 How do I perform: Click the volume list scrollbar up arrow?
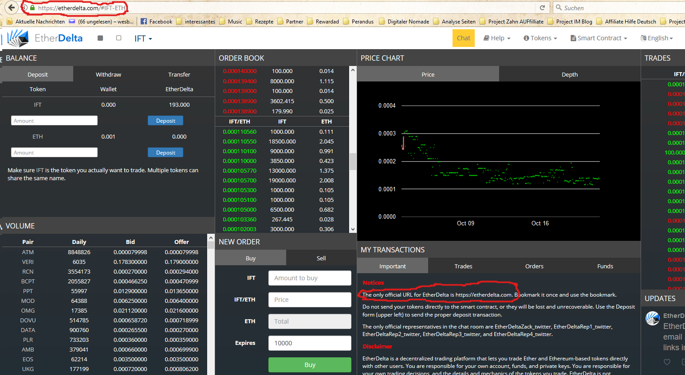click(x=211, y=238)
